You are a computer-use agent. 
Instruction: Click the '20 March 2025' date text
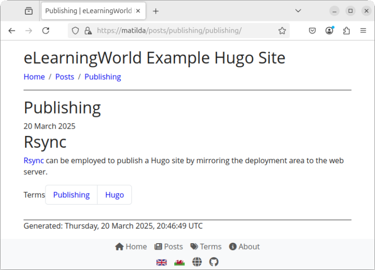point(49,126)
